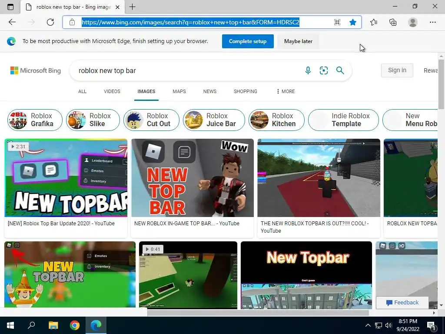This screenshot has height=334, width=445.
Task: Open the 'New Topbar' black background thumbnail
Action: 306,275
